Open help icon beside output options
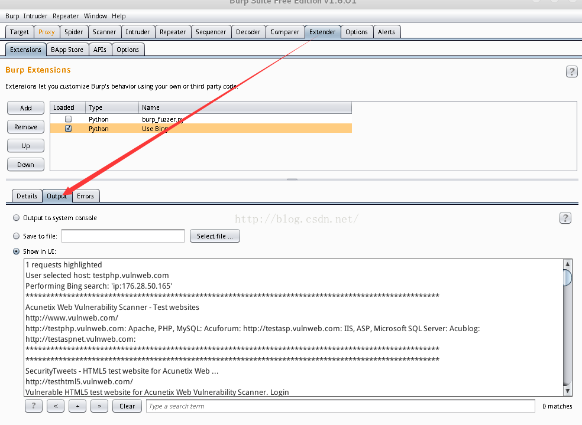The height and width of the screenshot is (425, 582). pos(565,218)
